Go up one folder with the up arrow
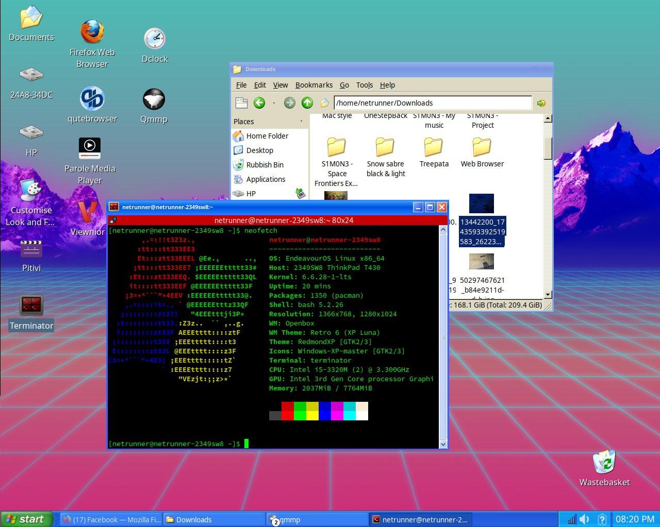Screen dimensions: 660x527 (307, 103)
